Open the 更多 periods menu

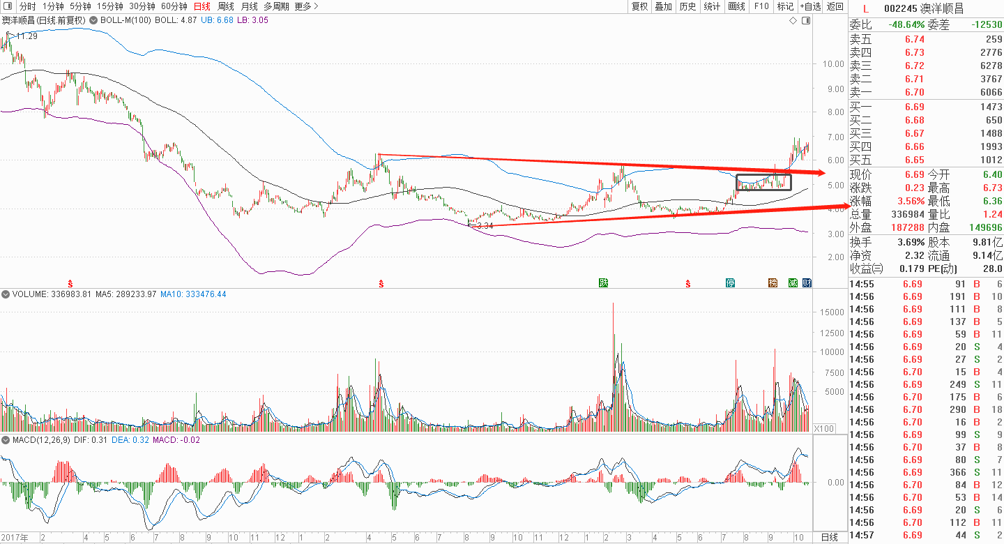306,6
